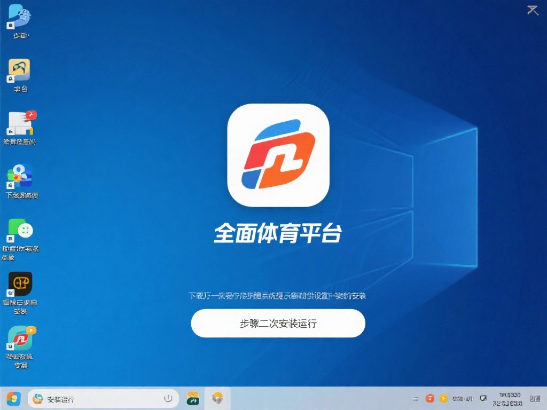The image size is (547, 410).
Task: Open the 全面体育平台 app via its central logo
Action: click(278, 155)
